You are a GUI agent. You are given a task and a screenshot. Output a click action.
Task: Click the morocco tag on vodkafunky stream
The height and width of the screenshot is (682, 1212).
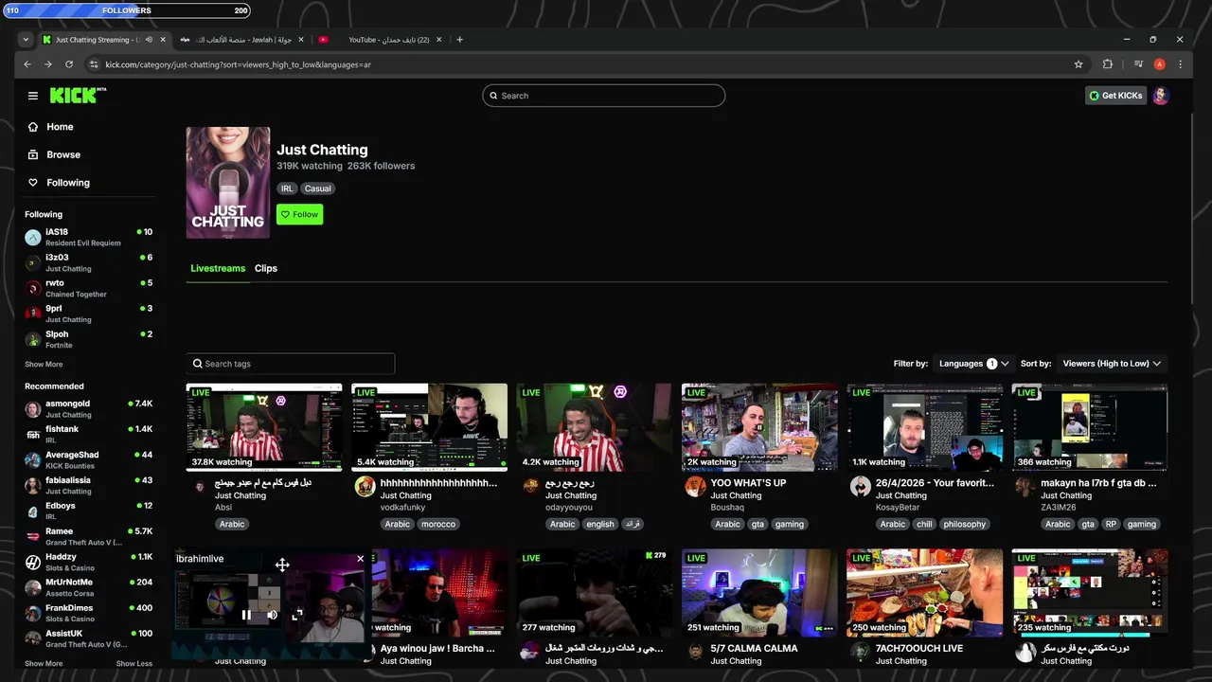tap(438, 524)
